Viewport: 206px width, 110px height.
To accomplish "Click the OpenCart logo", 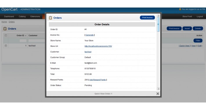I will [9, 9].
